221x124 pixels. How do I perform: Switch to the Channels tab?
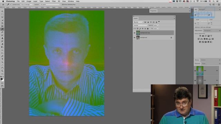coord(198,64)
